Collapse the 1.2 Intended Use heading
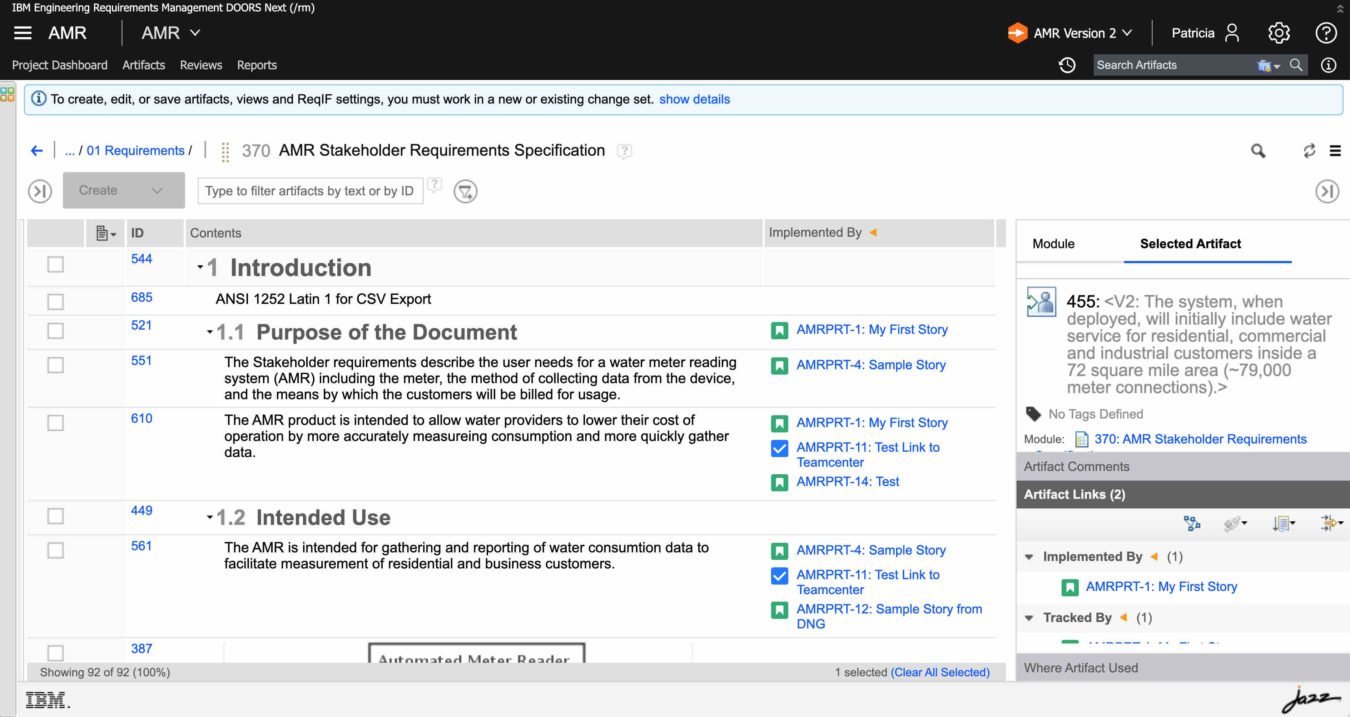This screenshot has height=717, width=1350. [x=210, y=517]
